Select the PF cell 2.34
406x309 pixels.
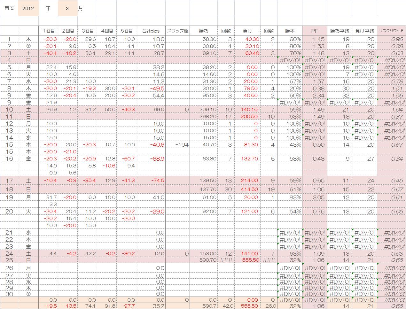tap(315, 95)
